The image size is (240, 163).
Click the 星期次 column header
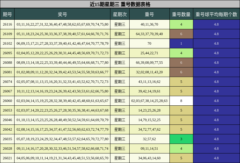tap(120, 14)
